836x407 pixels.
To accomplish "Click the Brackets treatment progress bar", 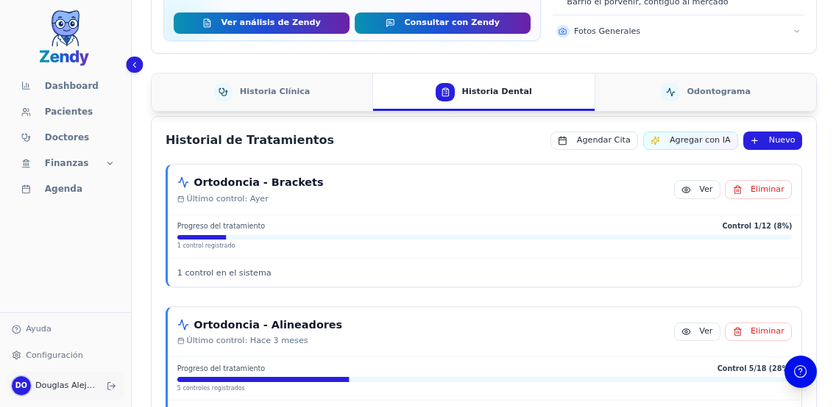I will (484, 237).
